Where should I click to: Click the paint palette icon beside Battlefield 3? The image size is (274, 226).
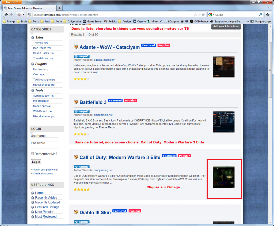pyautogui.click(x=76, y=102)
